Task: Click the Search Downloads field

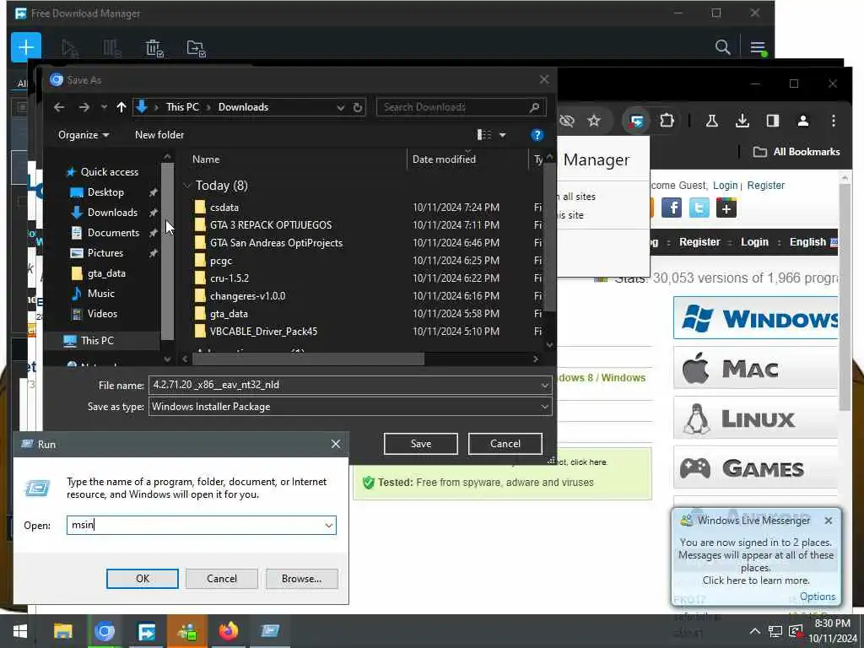Action: coord(462,107)
